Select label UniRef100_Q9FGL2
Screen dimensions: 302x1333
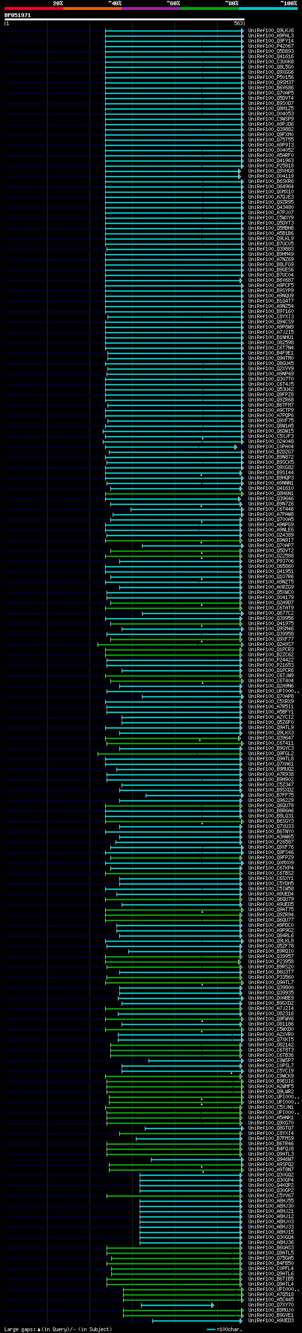271,753
